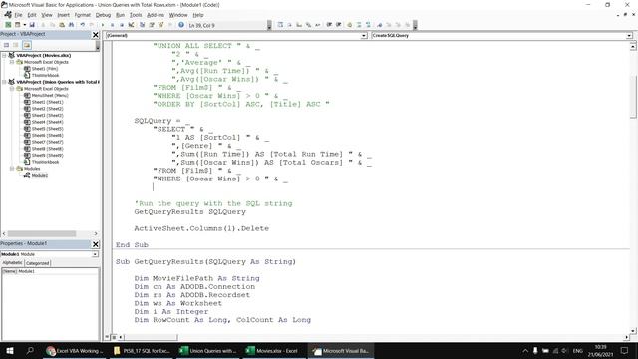
Task: Click the Procedure View button
Action: click(107, 337)
